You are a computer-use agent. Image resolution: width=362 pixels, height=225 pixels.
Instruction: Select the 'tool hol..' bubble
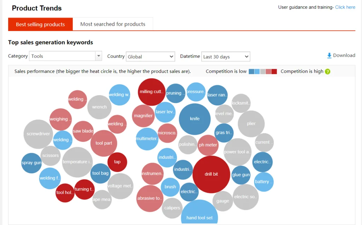pyautogui.click(x=65, y=193)
